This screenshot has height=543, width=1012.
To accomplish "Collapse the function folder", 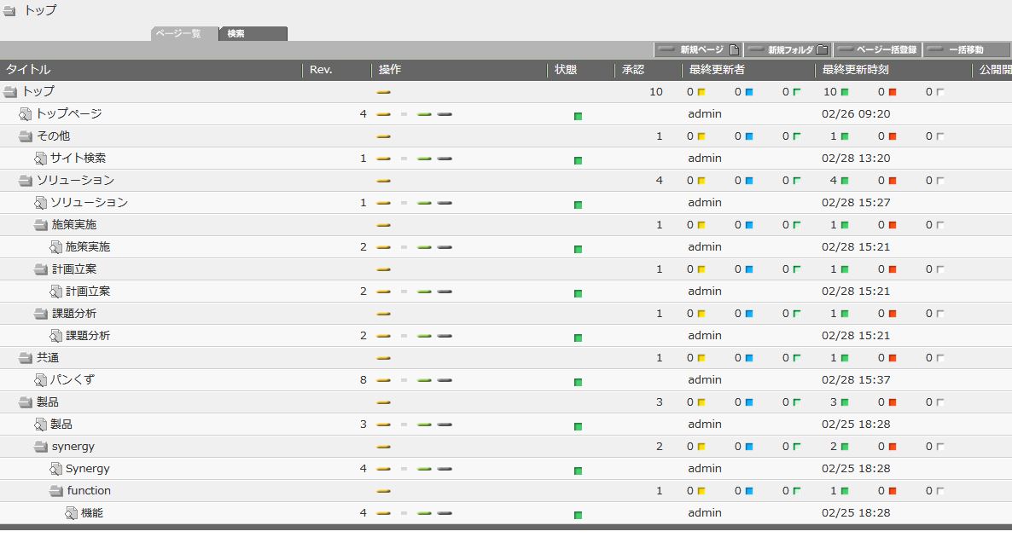I will coord(56,491).
